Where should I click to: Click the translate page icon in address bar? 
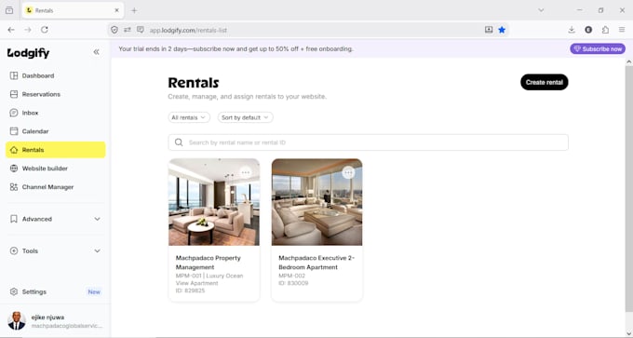[x=140, y=30]
